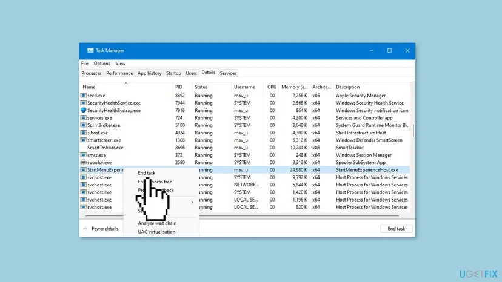Switch to the App history tab

(150, 73)
